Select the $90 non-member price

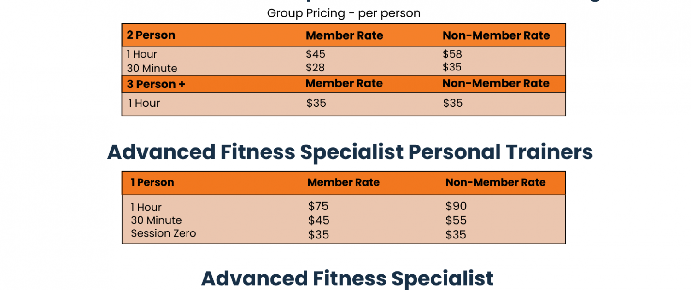pyautogui.click(x=456, y=206)
